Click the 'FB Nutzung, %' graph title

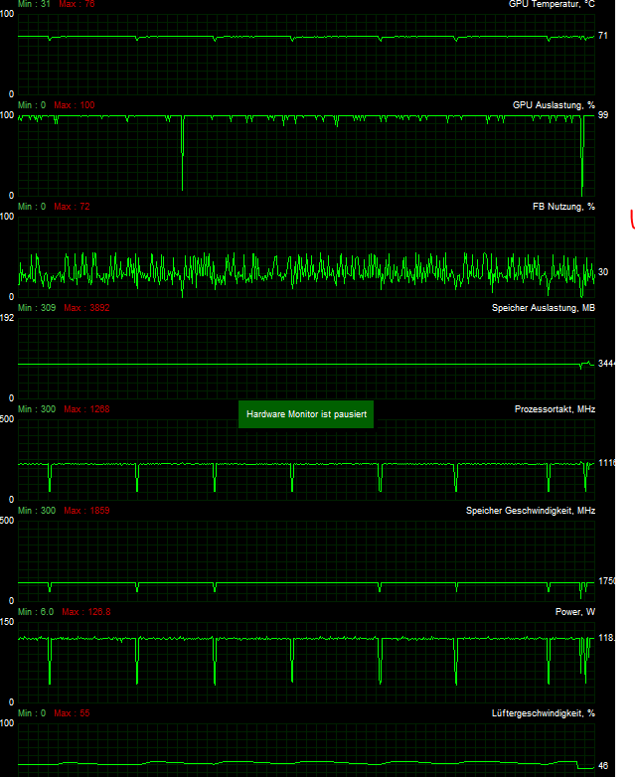tap(563, 207)
